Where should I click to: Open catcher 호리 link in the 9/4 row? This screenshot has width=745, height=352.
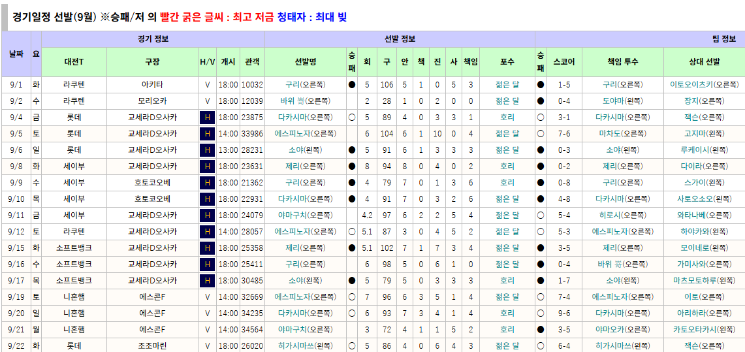[507, 118]
